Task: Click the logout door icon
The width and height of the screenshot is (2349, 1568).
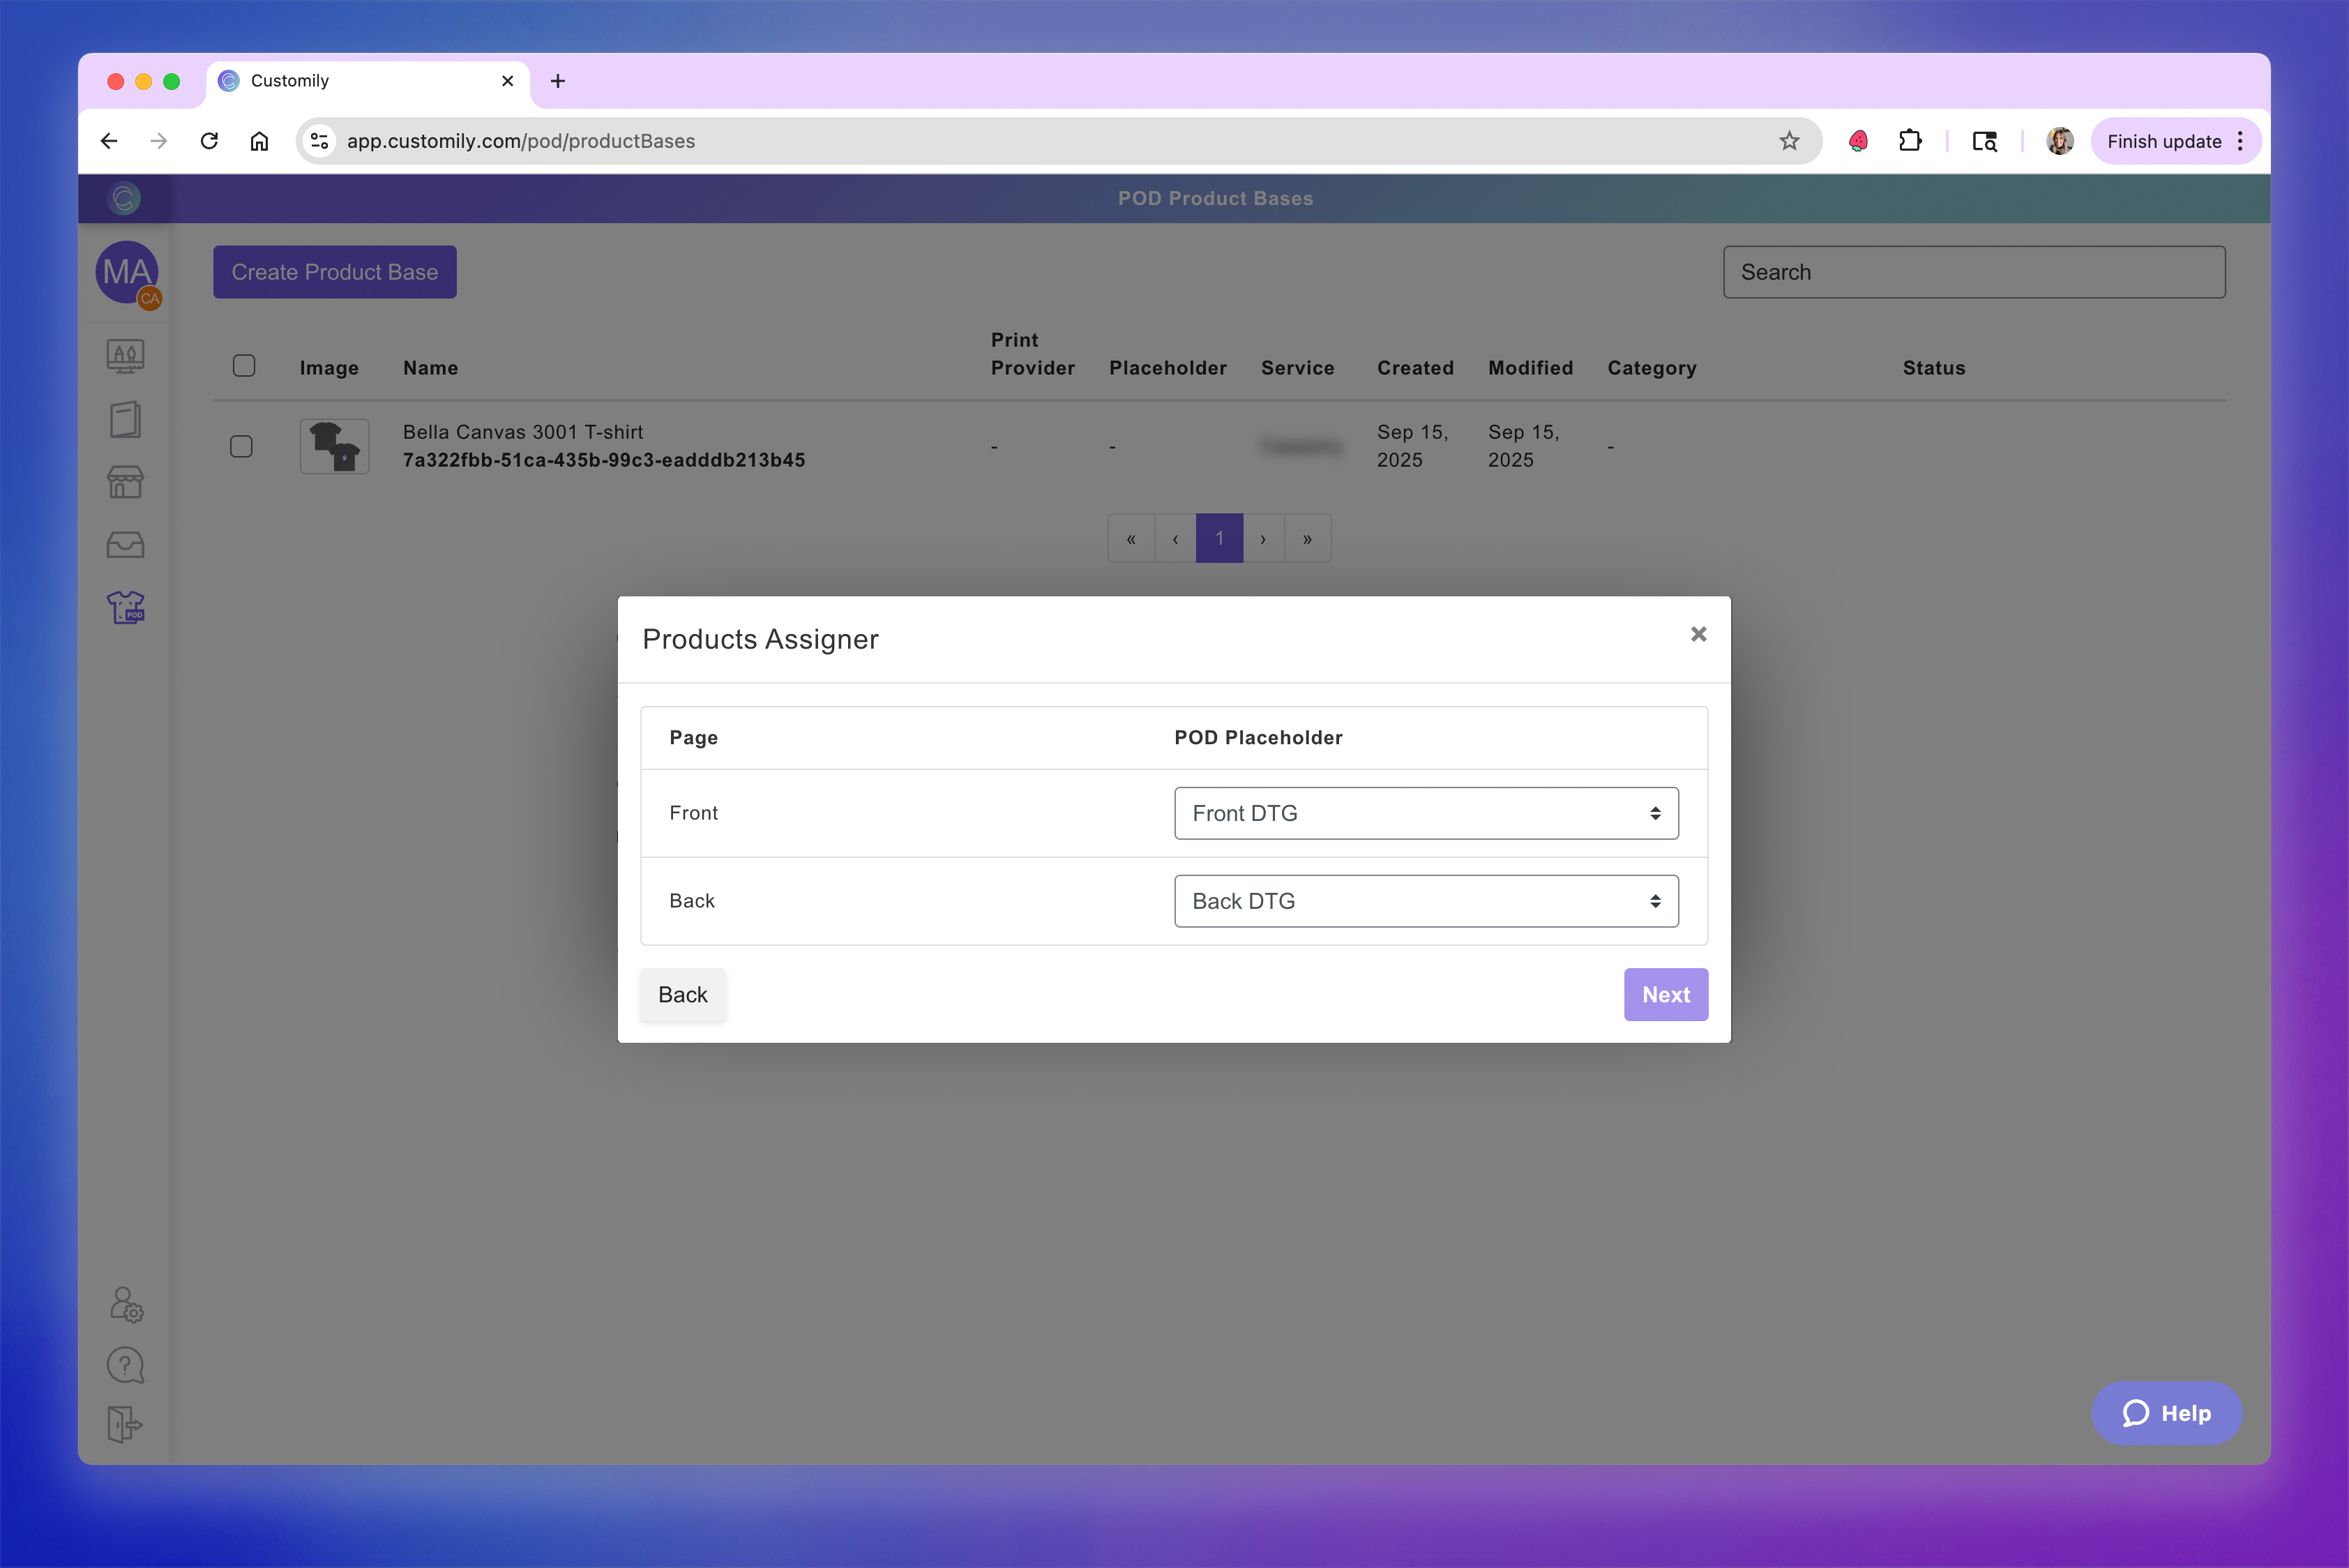Action: pyautogui.click(x=125, y=1424)
